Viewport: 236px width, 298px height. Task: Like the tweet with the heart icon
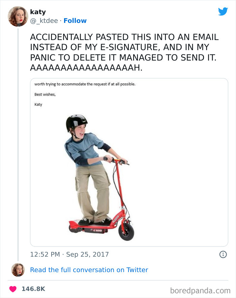pos(13,289)
